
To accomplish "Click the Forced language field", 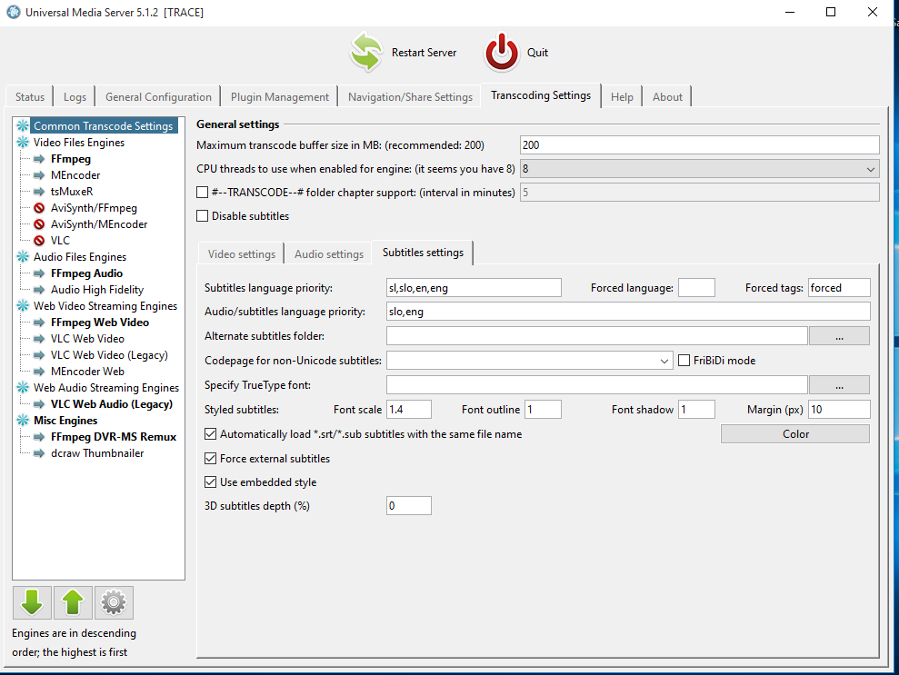I will tap(696, 288).
